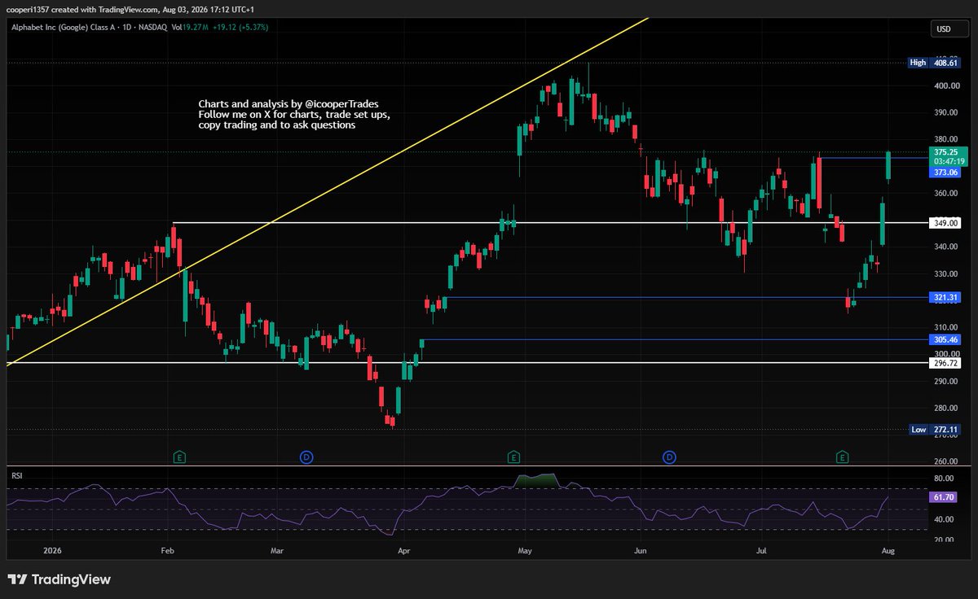Image resolution: width=978 pixels, height=599 pixels.
Task: Click the +19.12 (+5.37%) change value
Action: (240, 27)
